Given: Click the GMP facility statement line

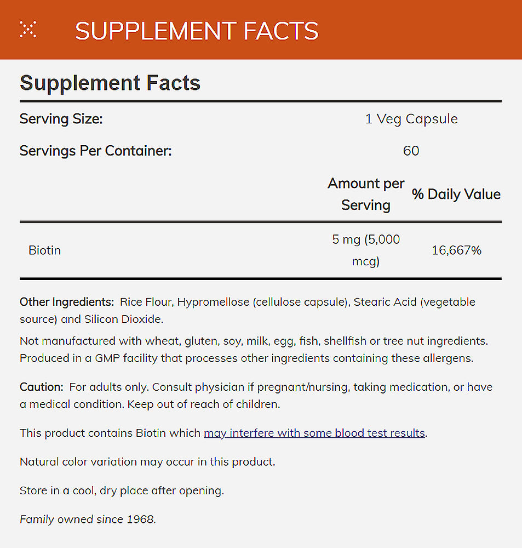Looking at the screenshot, I should [246, 358].
